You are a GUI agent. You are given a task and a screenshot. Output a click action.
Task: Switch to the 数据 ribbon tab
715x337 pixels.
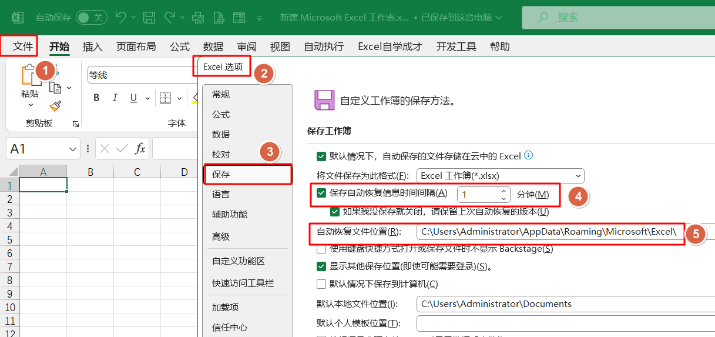pyautogui.click(x=213, y=46)
